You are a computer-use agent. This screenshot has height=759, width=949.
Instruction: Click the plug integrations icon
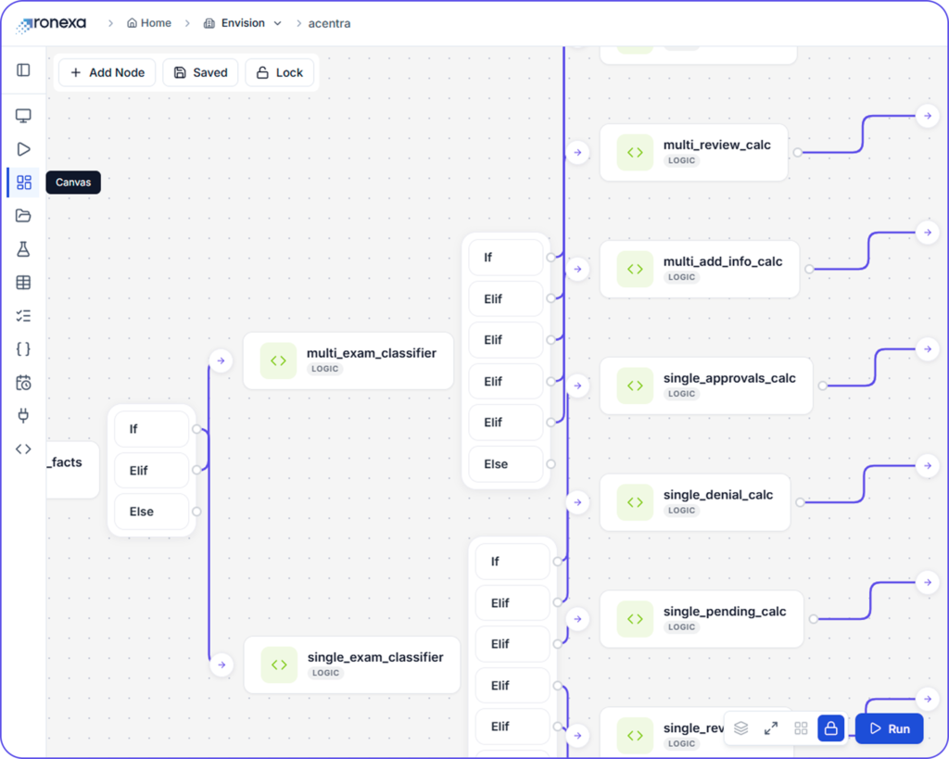[x=23, y=416]
